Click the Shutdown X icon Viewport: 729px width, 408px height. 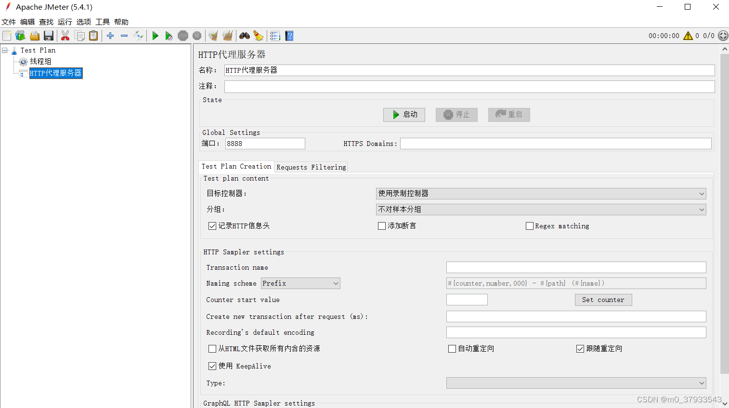click(x=197, y=36)
